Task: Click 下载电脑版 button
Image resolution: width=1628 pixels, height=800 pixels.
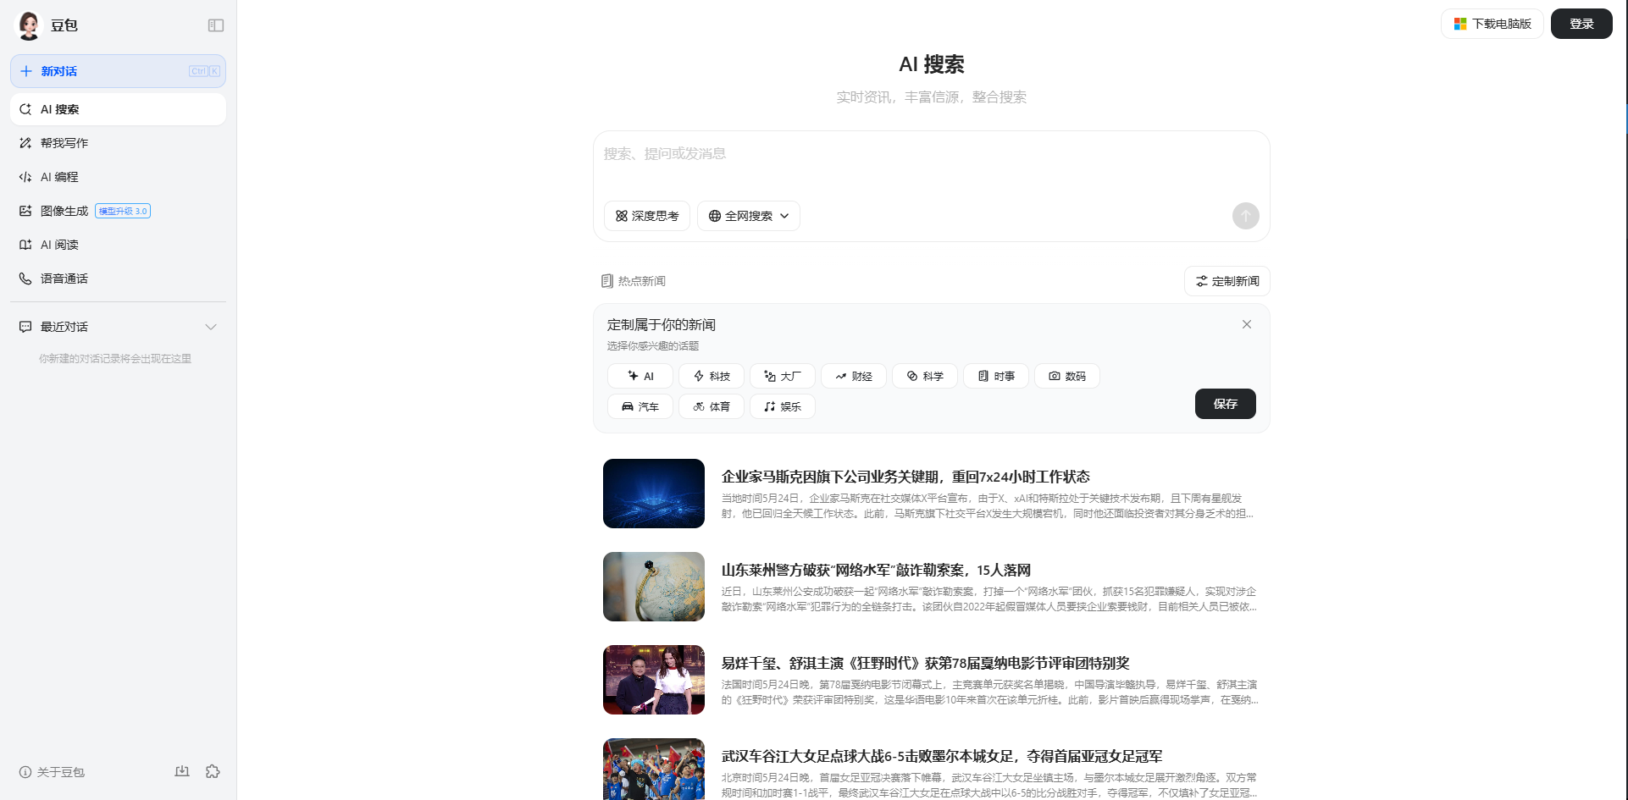Action: point(1492,24)
